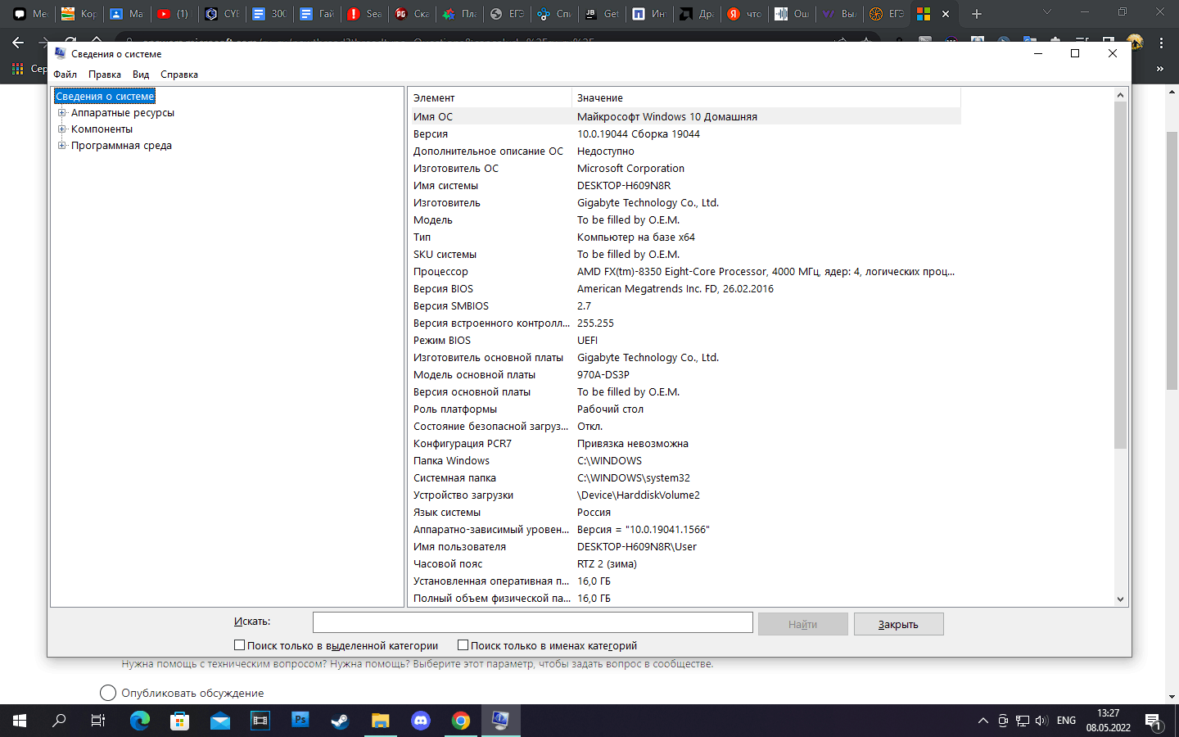Open the Windows Start menu
The image size is (1179, 737).
coord(20,721)
